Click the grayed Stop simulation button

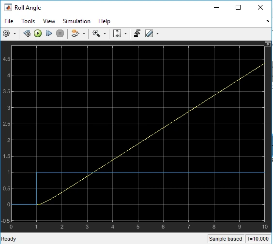(x=60, y=33)
